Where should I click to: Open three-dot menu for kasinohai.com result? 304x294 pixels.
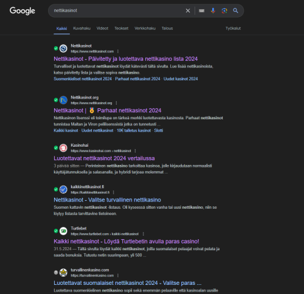[x=135, y=151]
